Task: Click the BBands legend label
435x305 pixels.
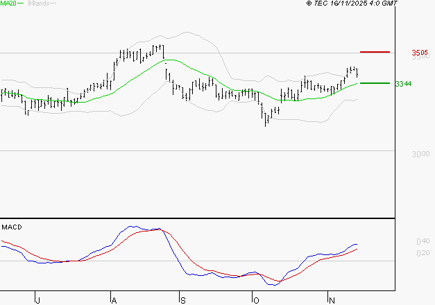Action: pos(39,3)
